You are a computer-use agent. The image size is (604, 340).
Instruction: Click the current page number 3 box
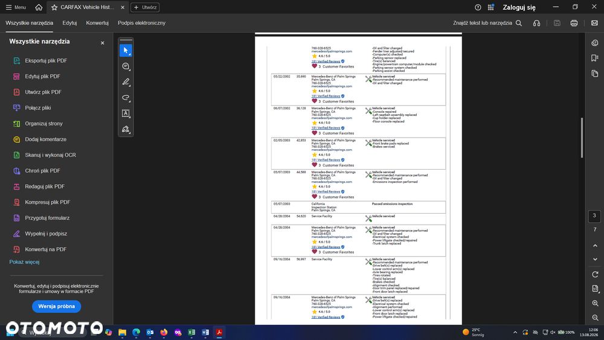[594, 216]
